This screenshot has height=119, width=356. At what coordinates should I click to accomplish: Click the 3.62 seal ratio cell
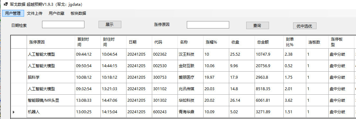coord(295,100)
